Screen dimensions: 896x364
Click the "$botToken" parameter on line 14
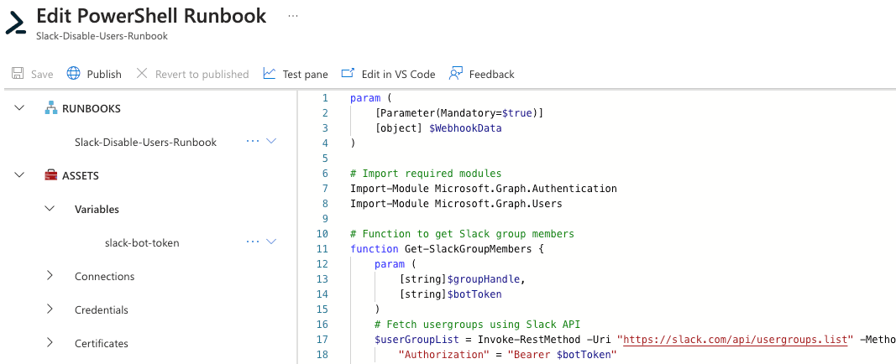(474, 294)
